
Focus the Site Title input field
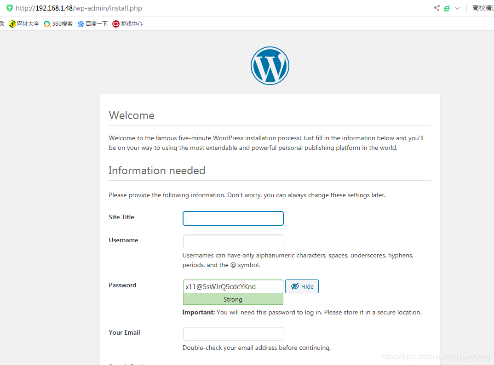point(233,218)
